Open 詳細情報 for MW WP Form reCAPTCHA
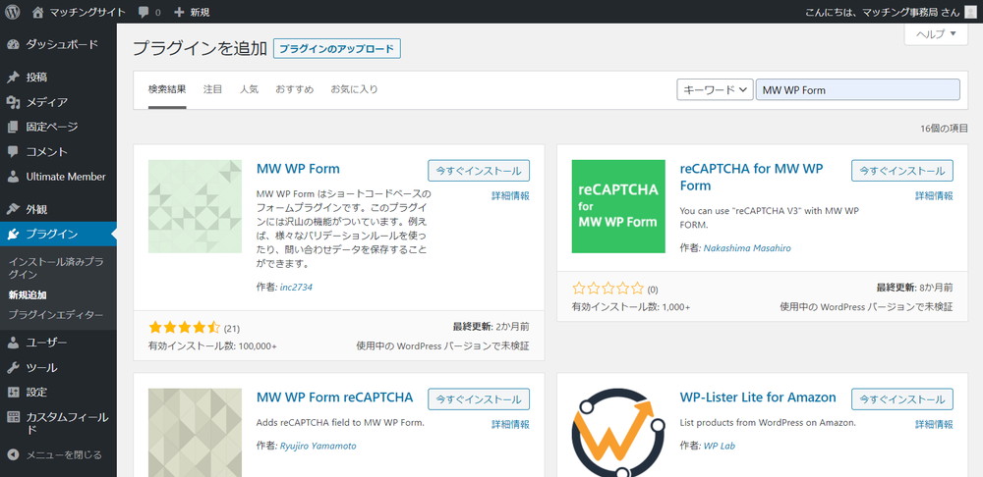983x477 pixels. point(510,424)
